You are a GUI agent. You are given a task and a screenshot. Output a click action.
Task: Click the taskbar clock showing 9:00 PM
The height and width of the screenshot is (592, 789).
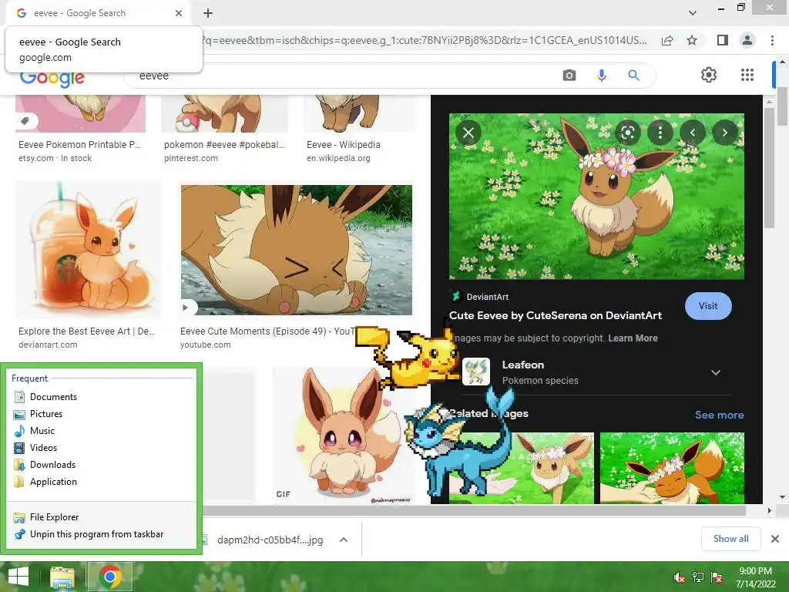tap(755, 577)
